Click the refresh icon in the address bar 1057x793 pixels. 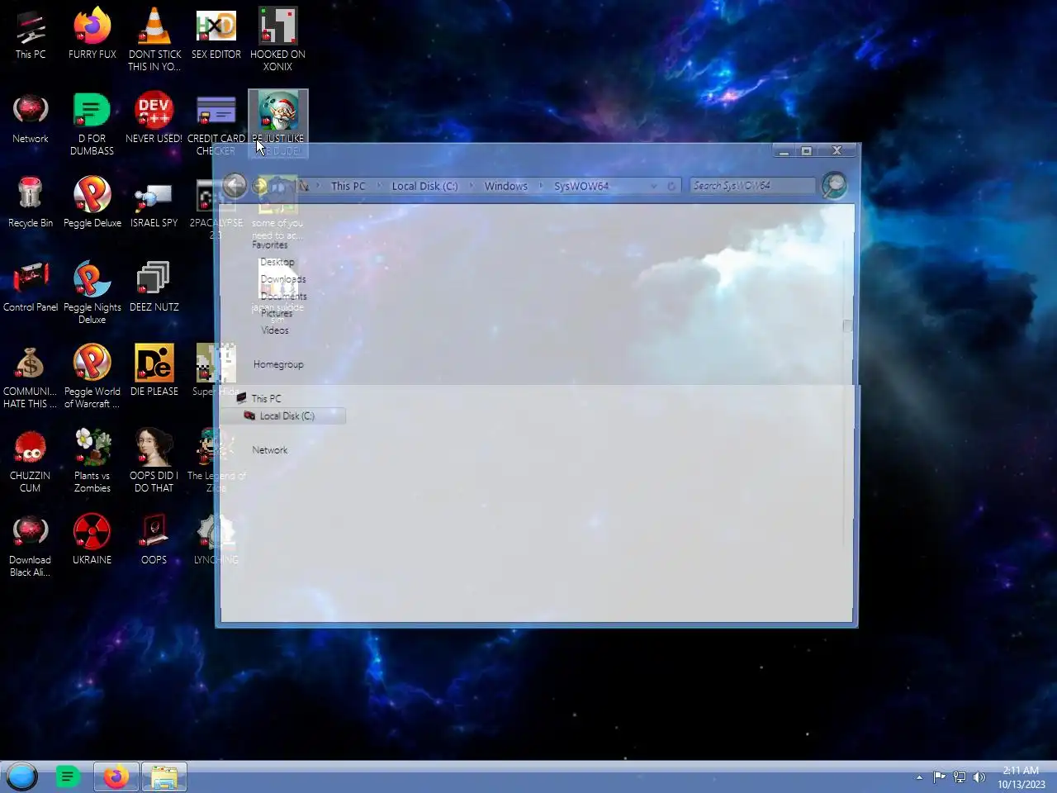[671, 186]
